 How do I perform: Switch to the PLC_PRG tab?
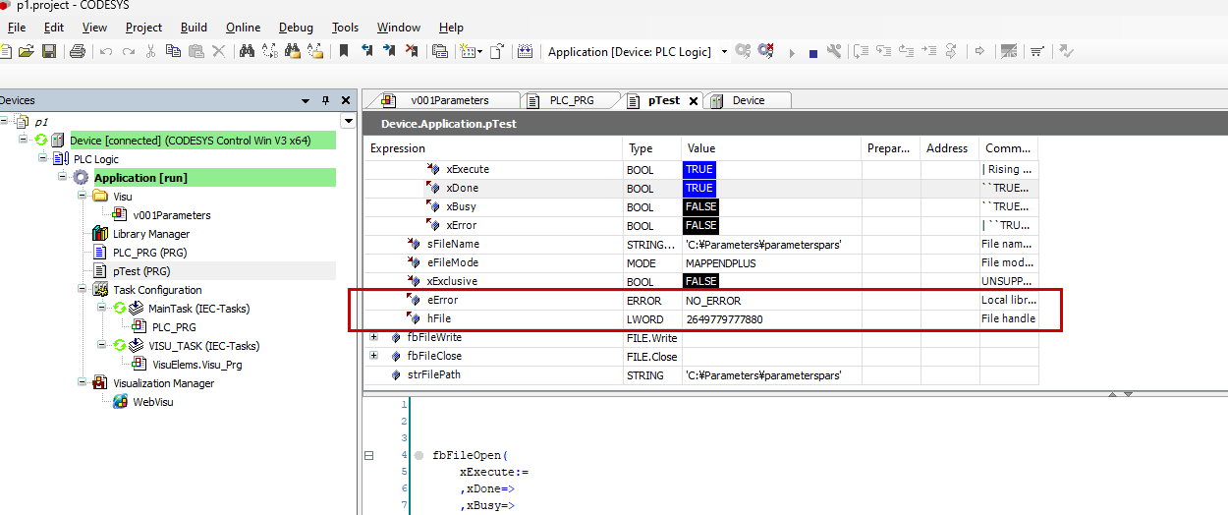pyautogui.click(x=571, y=100)
